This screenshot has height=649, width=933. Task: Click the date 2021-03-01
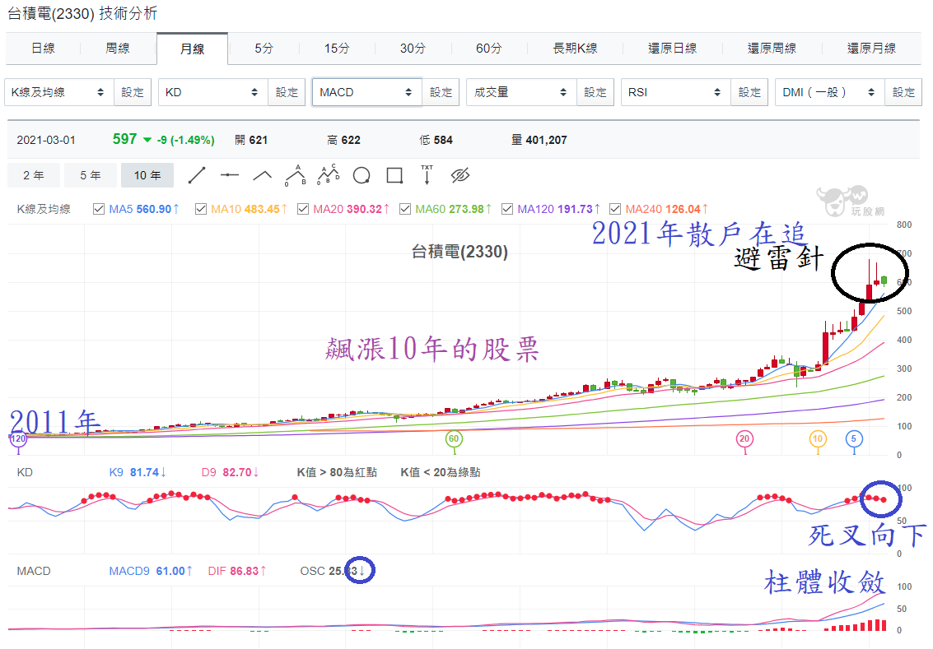click(x=46, y=141)
